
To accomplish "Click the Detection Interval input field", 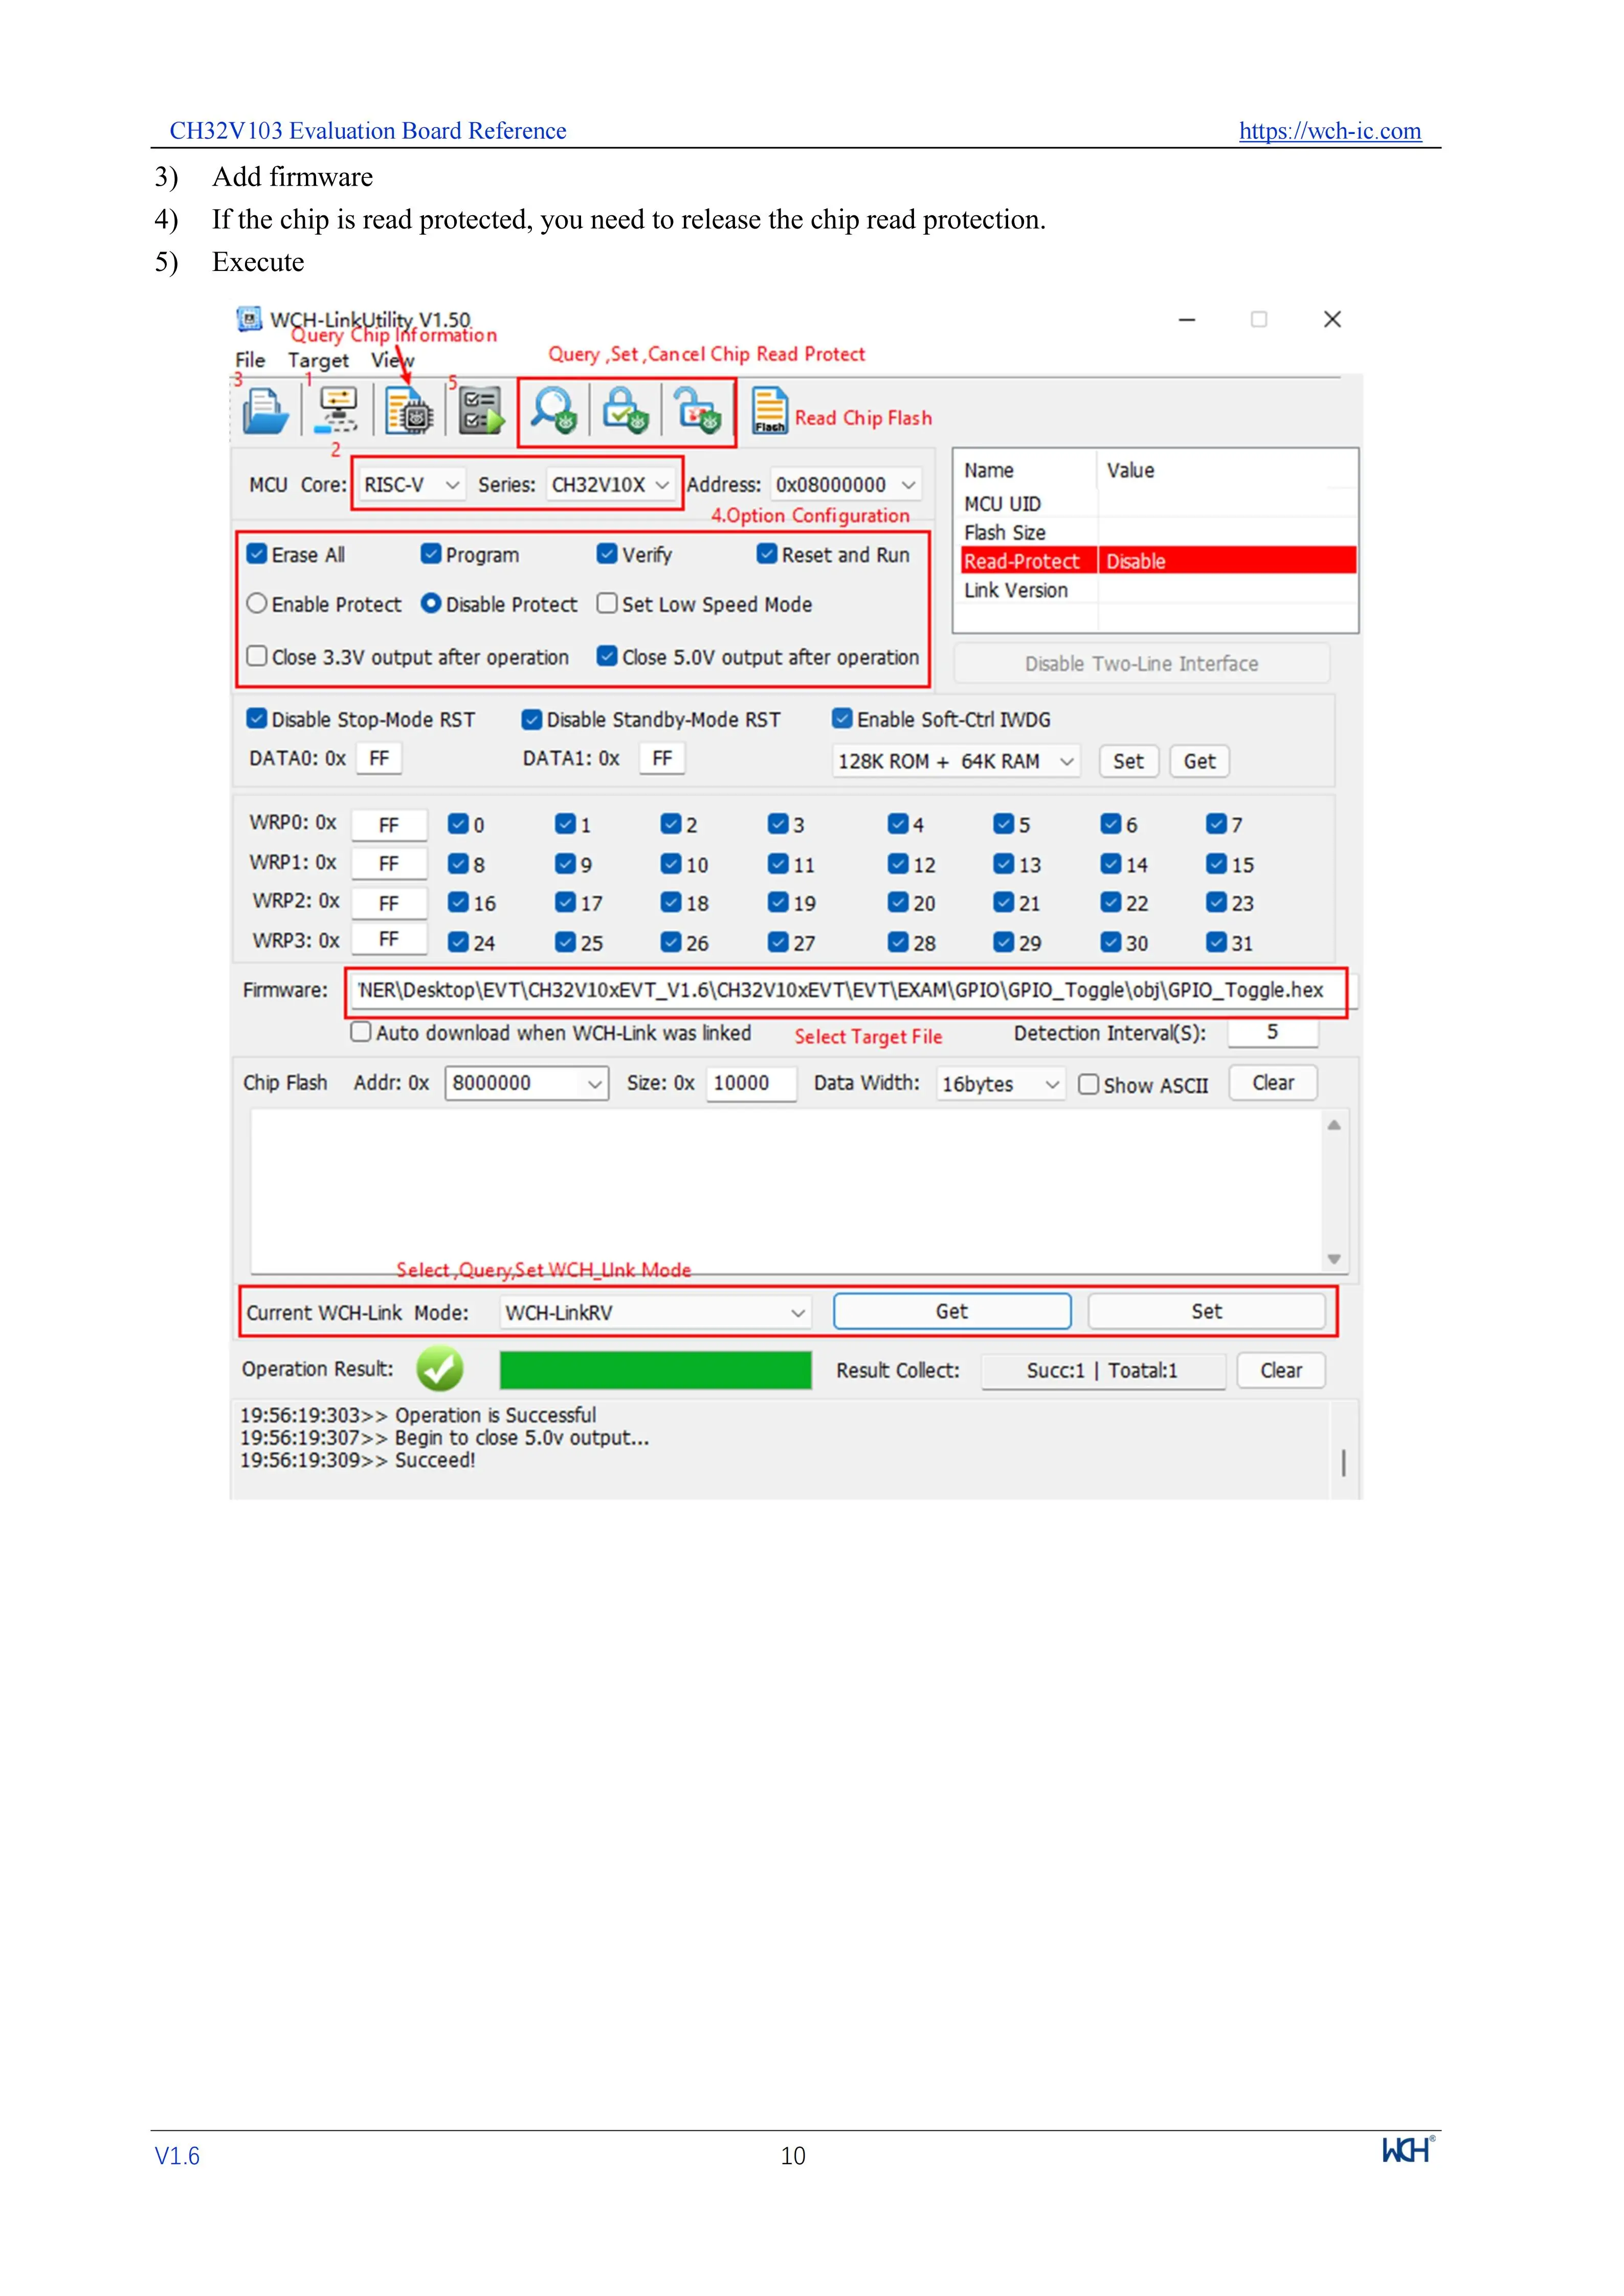I will 1272,1032.
